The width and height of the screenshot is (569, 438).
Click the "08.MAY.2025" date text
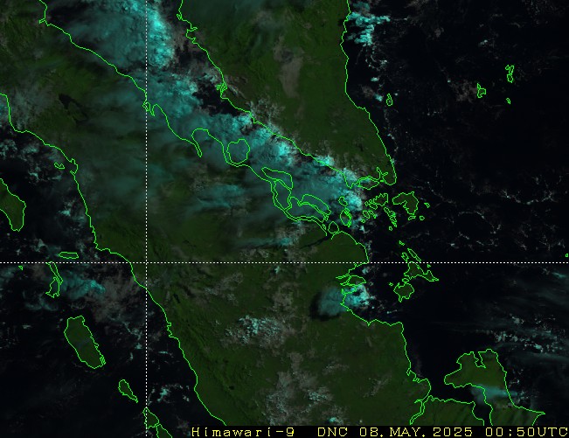(x=416, y=432)
